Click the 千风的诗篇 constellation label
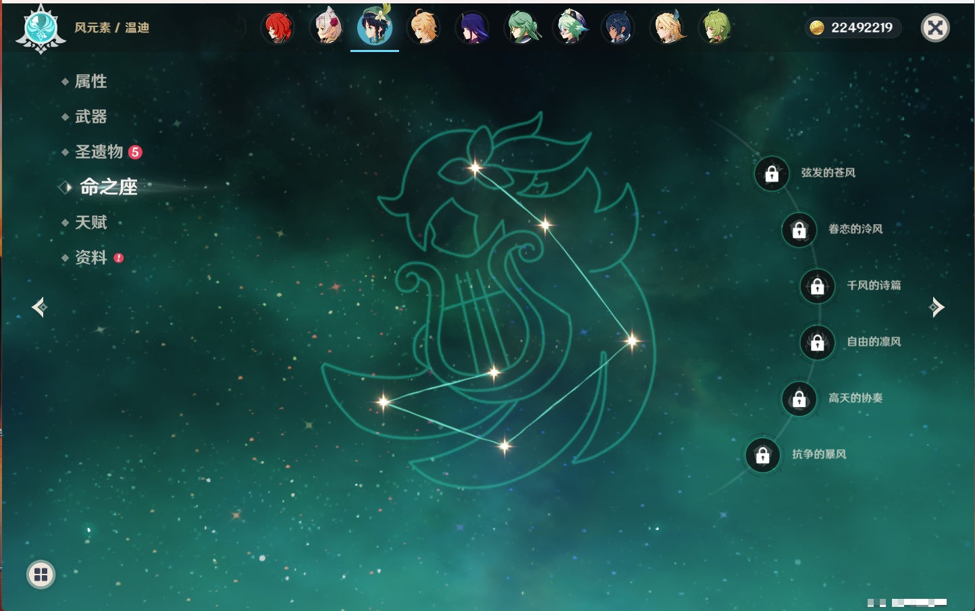Screen dimensions: 975x611 (874, 285)
